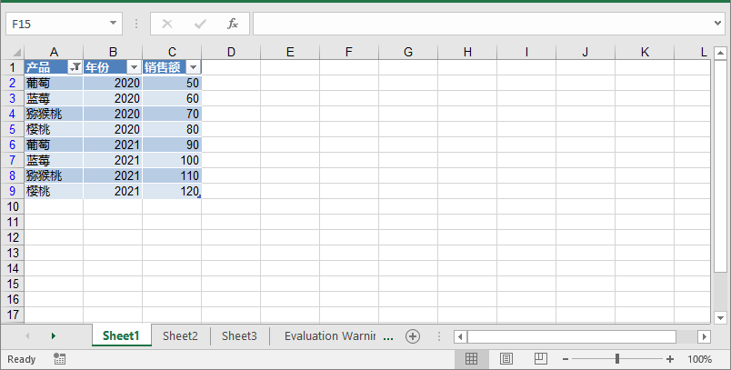Select row 15 header
Viewport: 731px width, 370px height.
13,284
